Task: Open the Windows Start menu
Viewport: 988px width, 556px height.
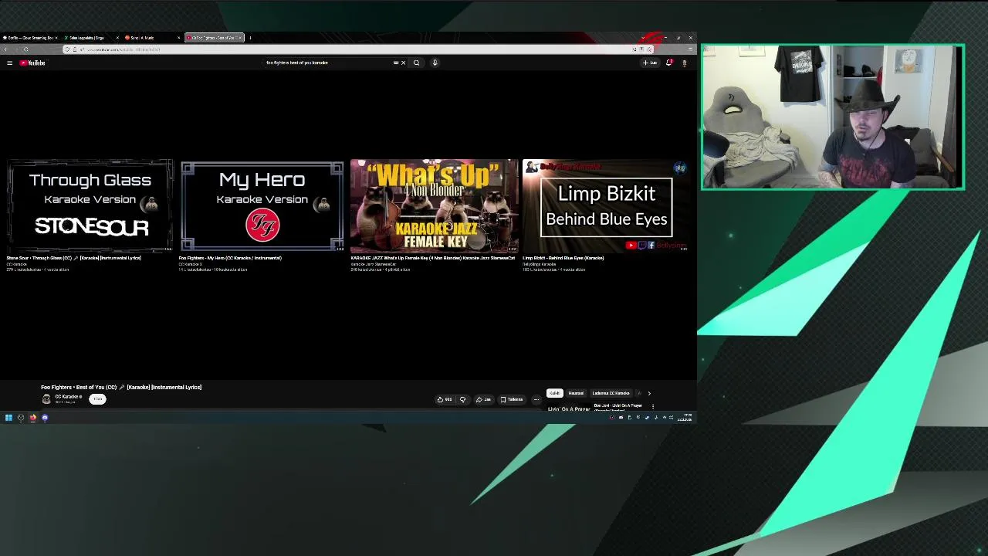Action: tap(8, 418)
